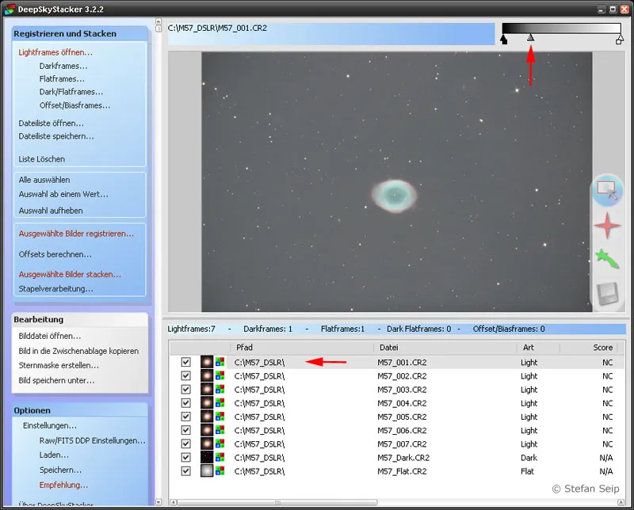Toggle the M57_Flat.CR2 flat frame checkbox
This screenshot has width=634, height=510.
[185, 471]
